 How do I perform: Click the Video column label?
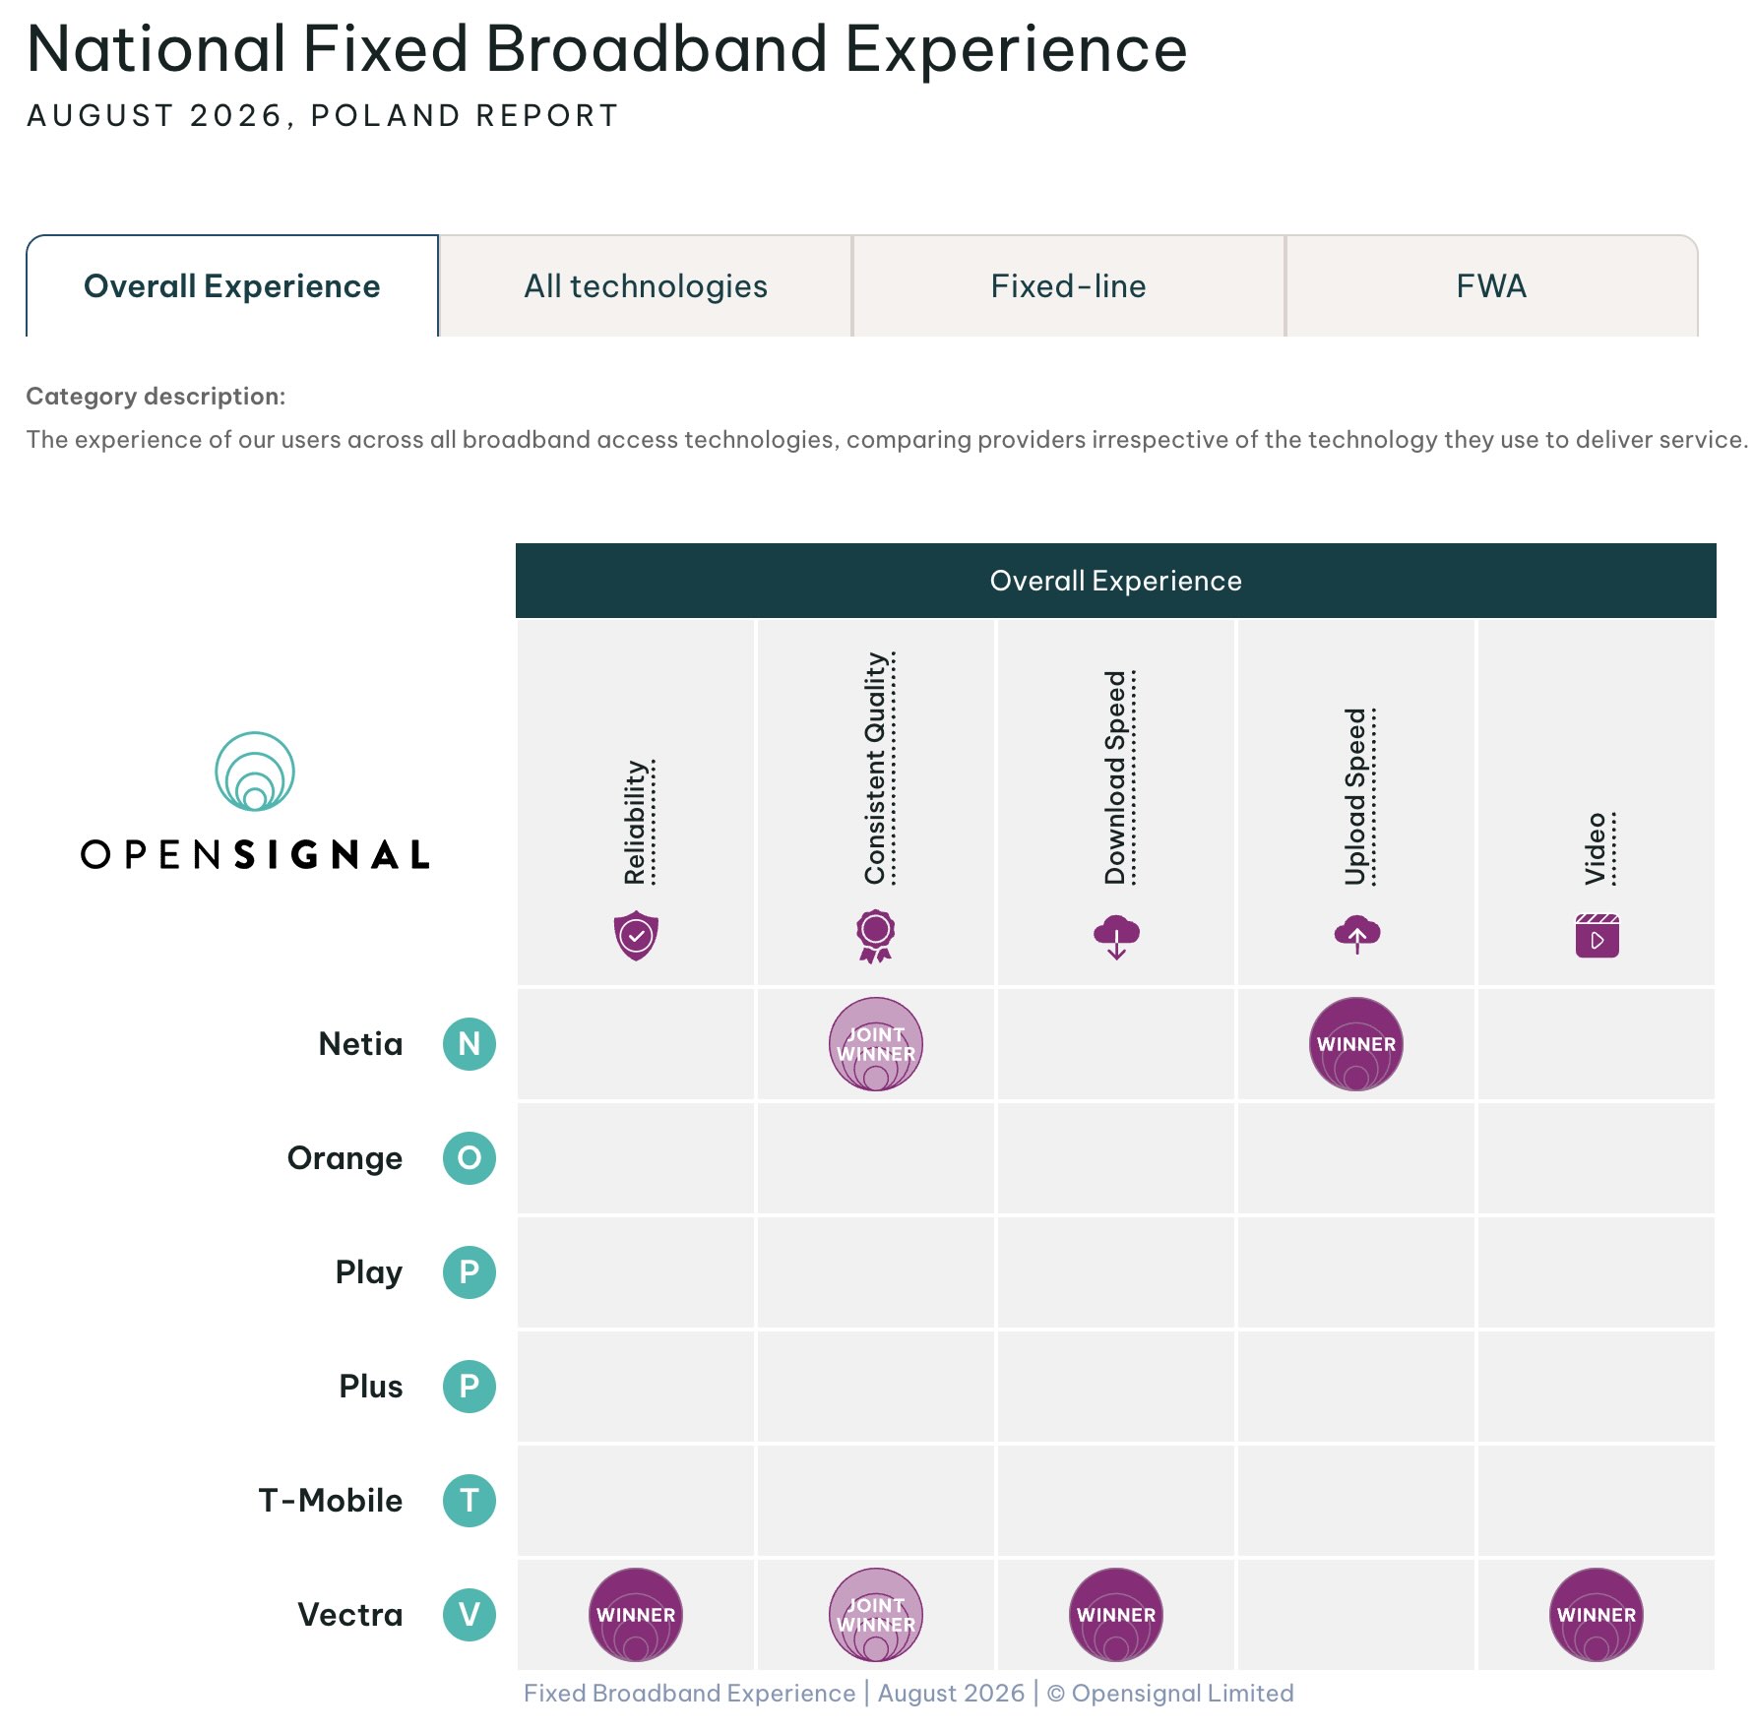click(1597, 848)
